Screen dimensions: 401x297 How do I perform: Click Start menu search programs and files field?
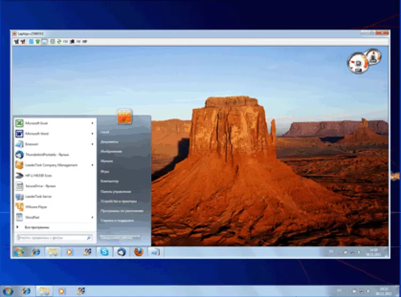pos(54,238)
